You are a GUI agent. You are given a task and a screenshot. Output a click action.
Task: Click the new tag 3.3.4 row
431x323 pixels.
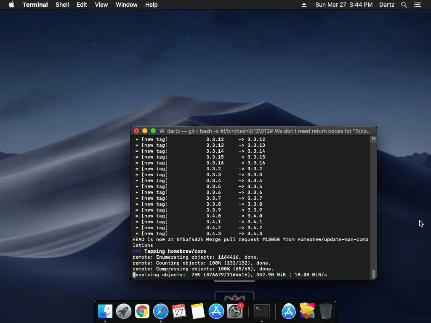point(199,180)
